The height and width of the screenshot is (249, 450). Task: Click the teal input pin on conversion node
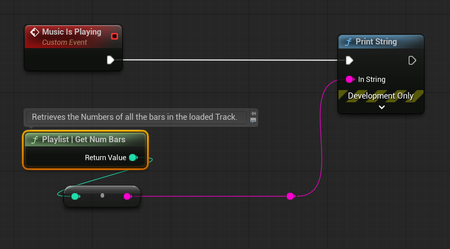pyautogui.click(x=75, y=196)
